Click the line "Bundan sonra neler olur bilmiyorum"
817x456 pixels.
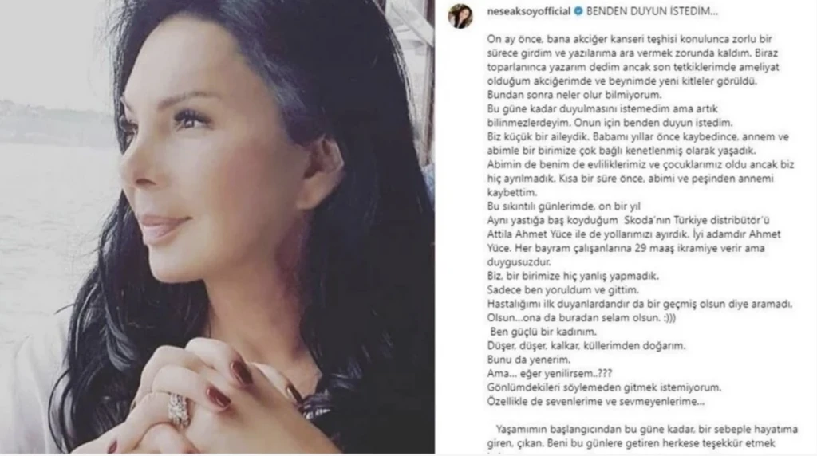[574, 95]
